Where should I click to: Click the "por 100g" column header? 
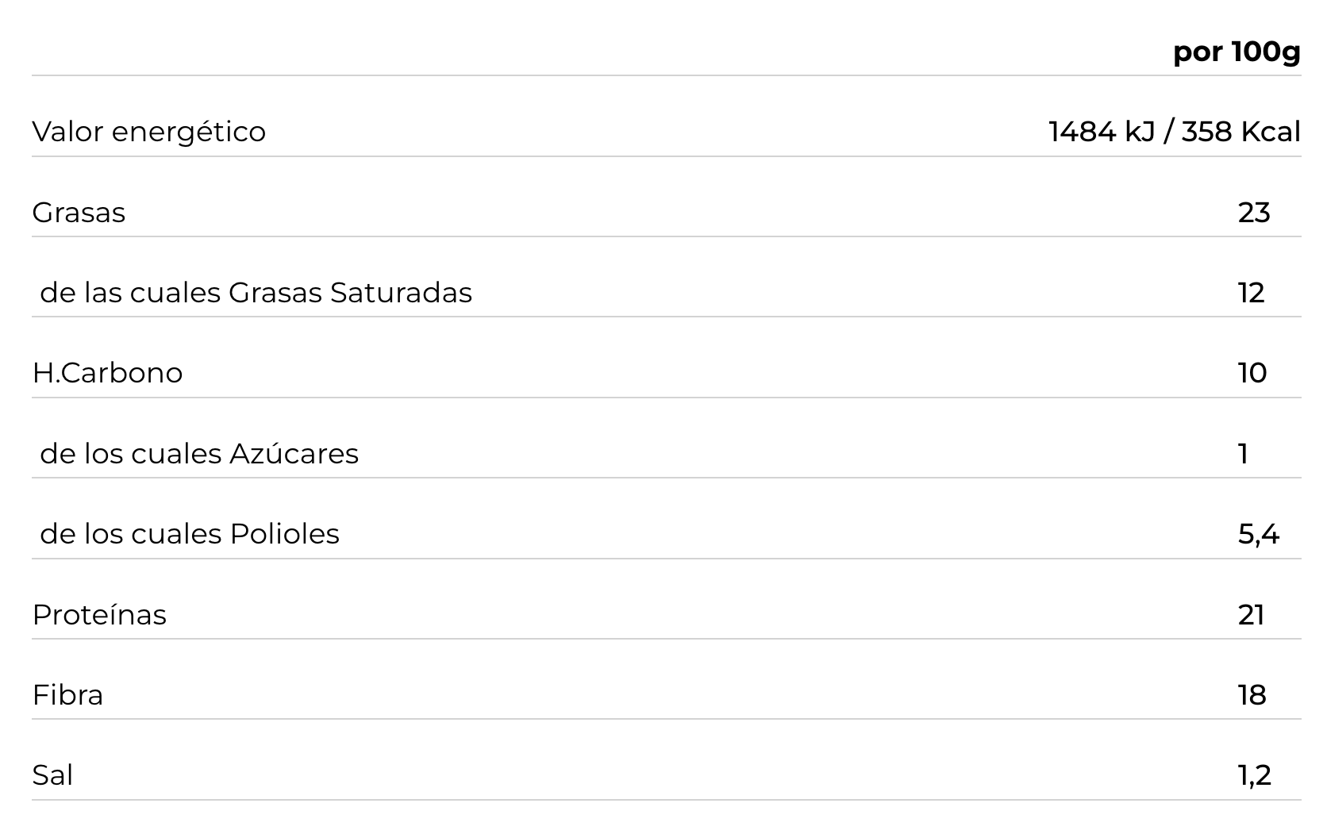1237,52
